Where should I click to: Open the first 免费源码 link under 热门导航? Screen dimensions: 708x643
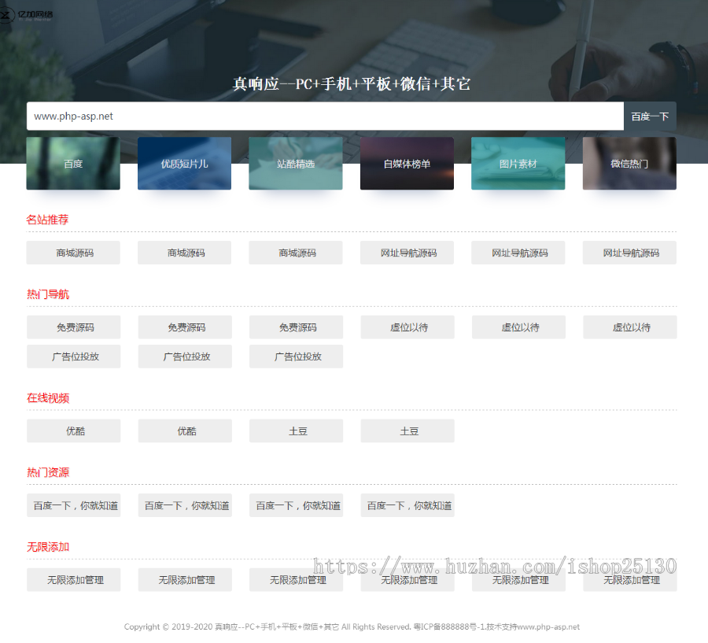73,327
